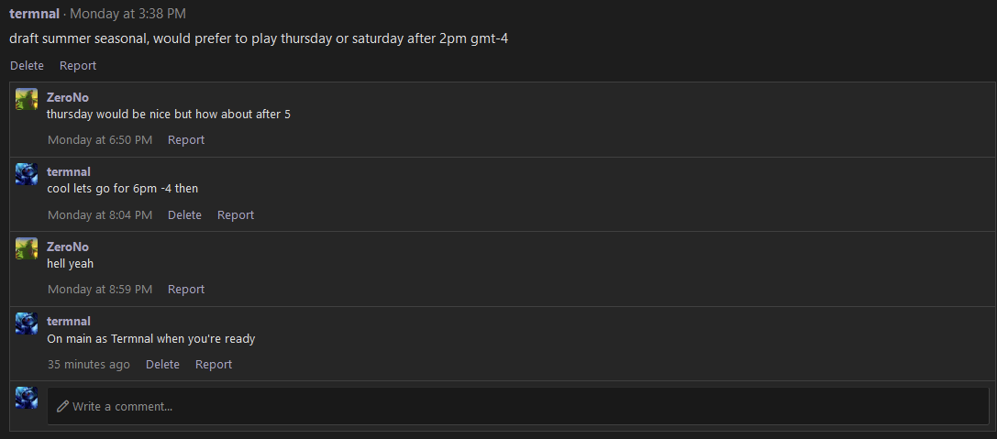Open ZeroNo's avatar next to 'hell yeah'
Image resolution: width=997 pixels, height=439 pixels.
[x=27, y=248]
